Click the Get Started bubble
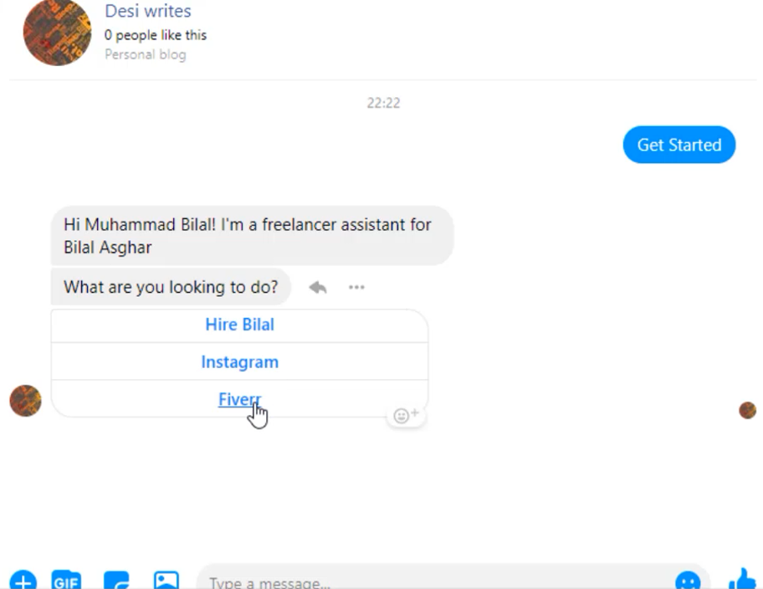The image size is (763, 589). [679, 145]
